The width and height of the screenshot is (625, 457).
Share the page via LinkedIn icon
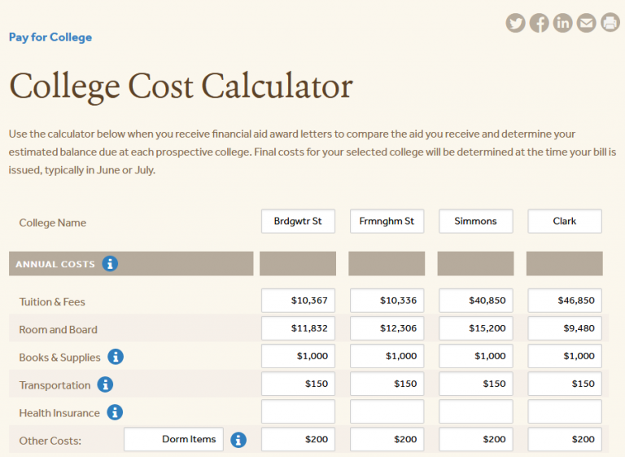[562, 23]
